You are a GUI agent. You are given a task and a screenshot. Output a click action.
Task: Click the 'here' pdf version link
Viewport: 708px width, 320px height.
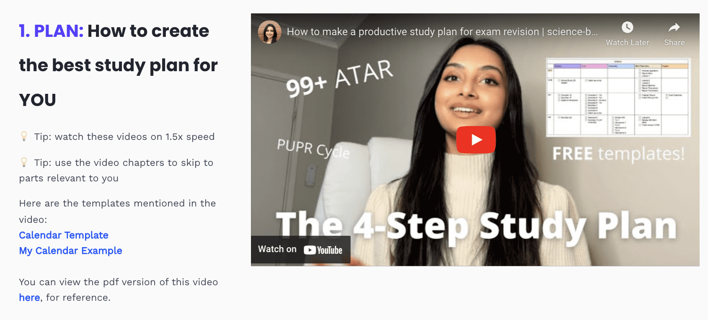(x=29, y=297)
